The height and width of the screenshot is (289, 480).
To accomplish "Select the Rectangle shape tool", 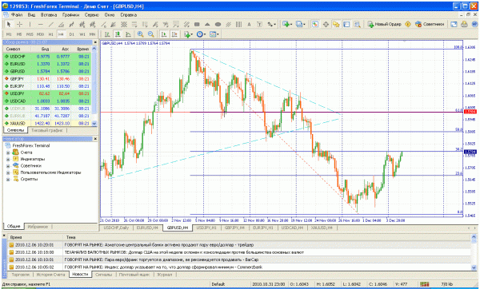I will coord(197,24).
